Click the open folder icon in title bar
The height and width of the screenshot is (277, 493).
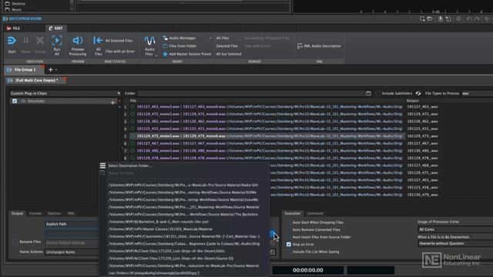[x=430, y=18]
